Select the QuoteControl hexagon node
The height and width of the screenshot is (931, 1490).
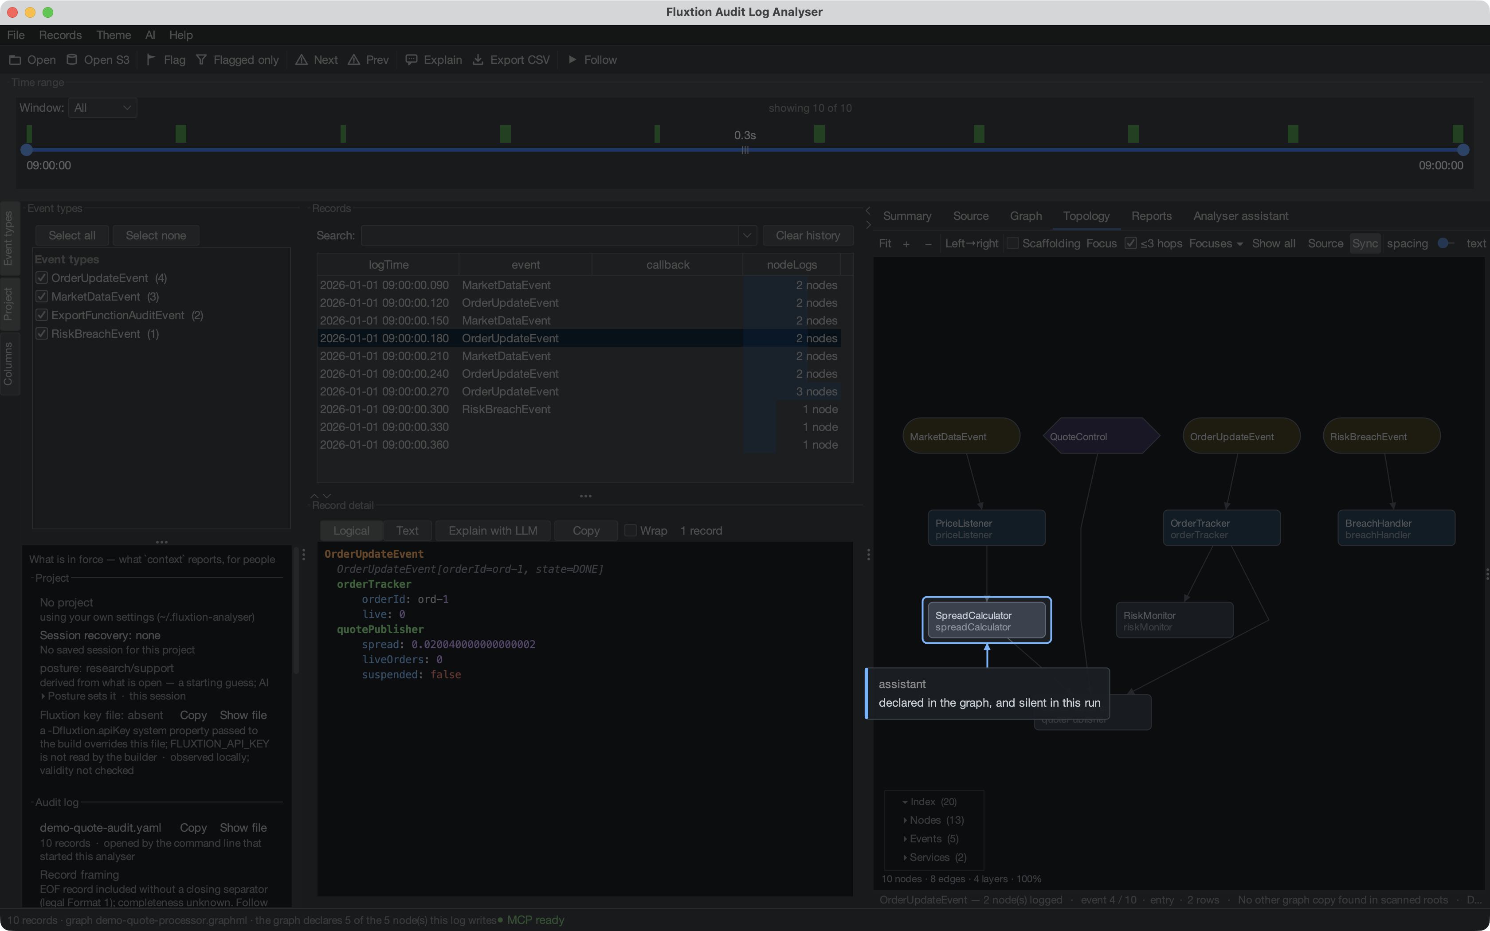(1102, 437)
